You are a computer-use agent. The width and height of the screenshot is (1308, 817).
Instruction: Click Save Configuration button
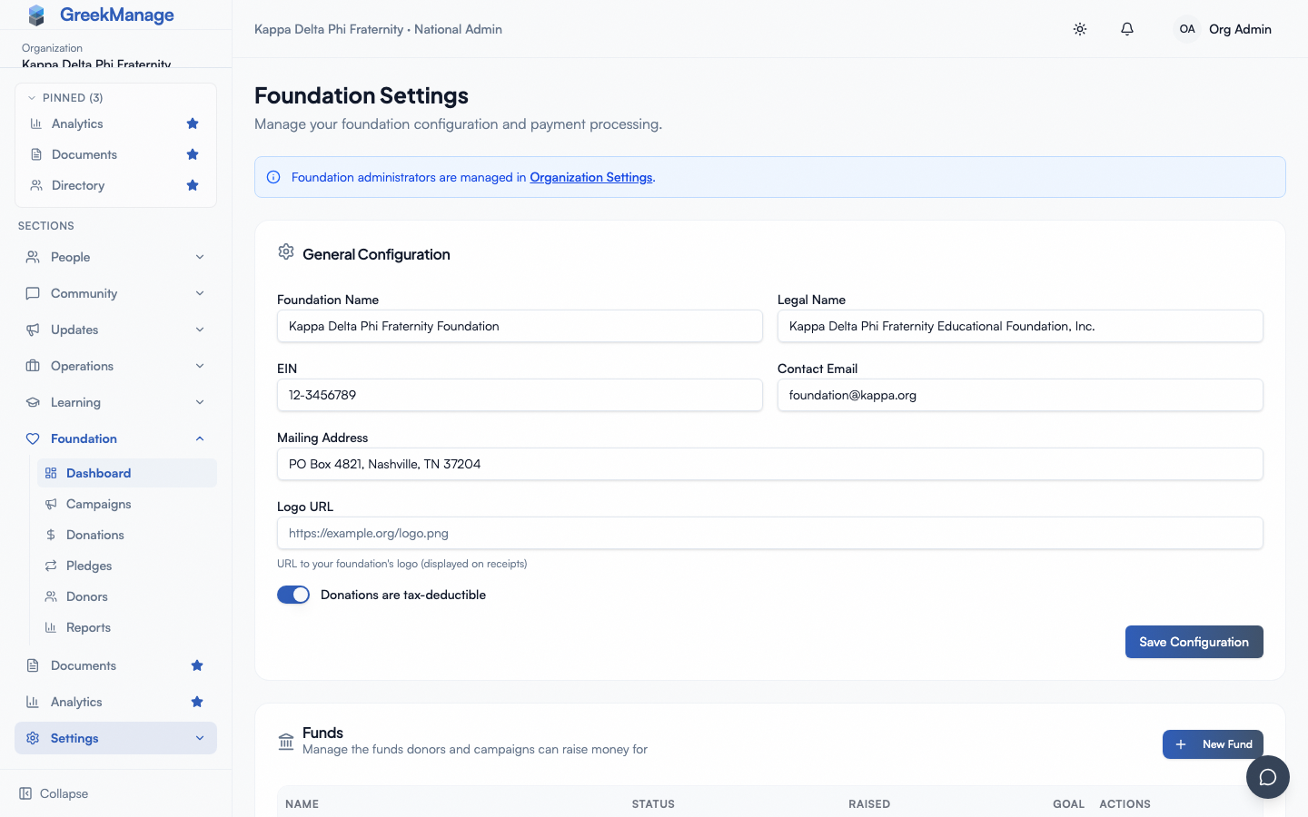[1194, 642]
